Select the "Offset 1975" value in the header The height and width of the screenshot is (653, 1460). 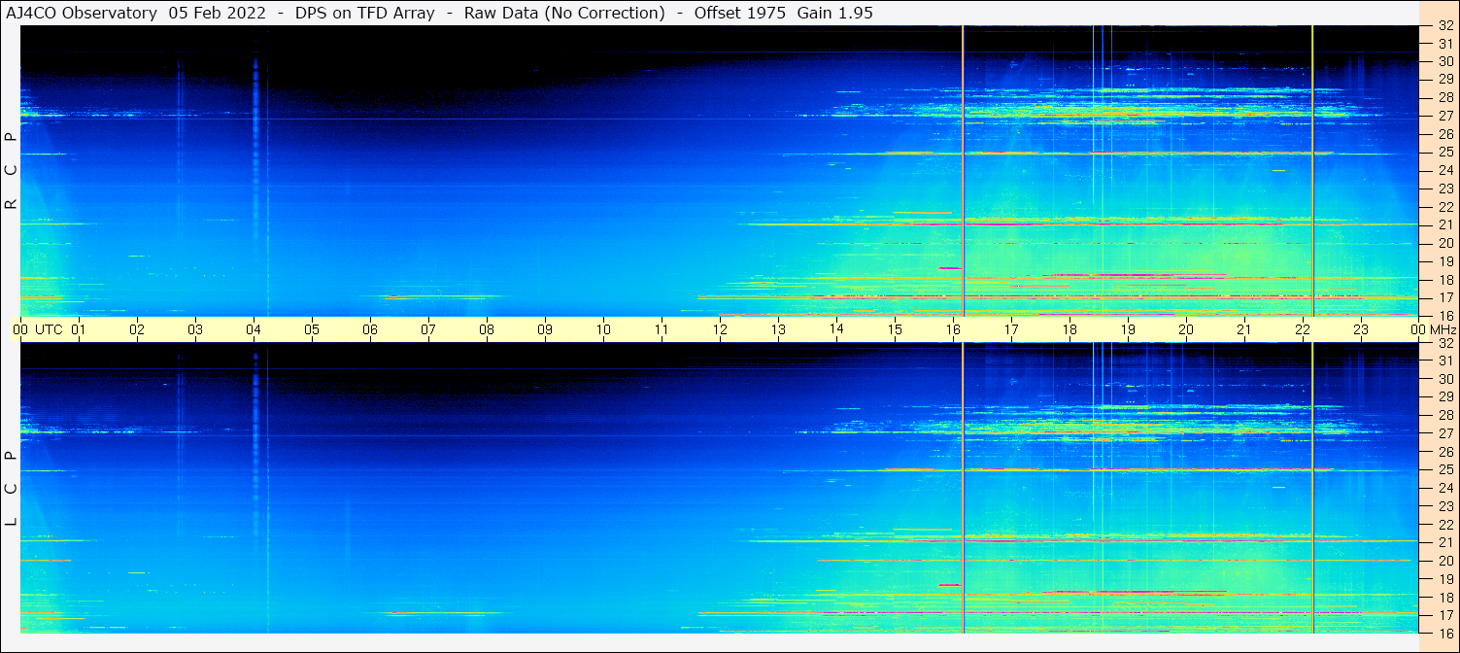coord(739,14)
